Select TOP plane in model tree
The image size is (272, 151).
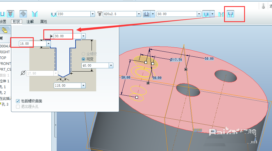tap(3, 58)
